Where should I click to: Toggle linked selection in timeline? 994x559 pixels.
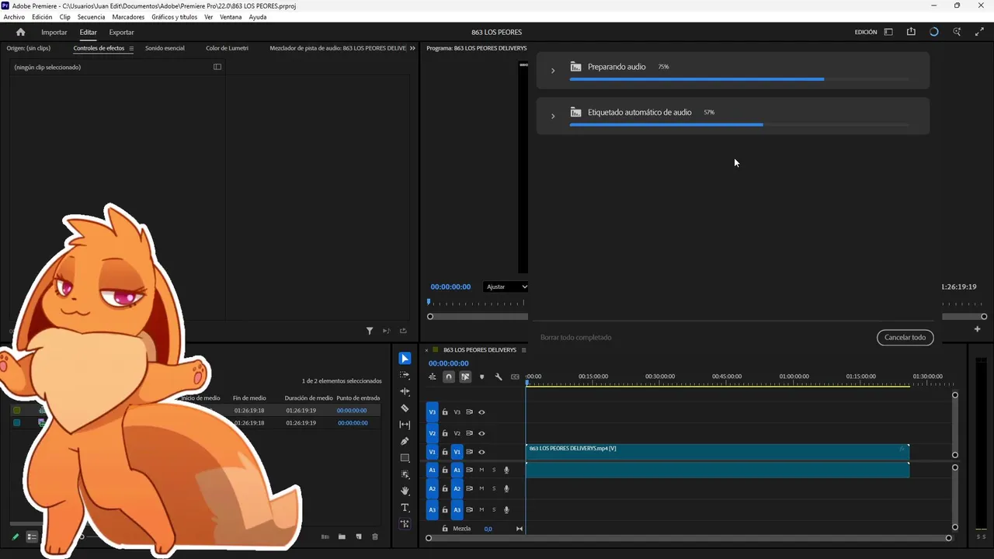click(x=465, y=377)
